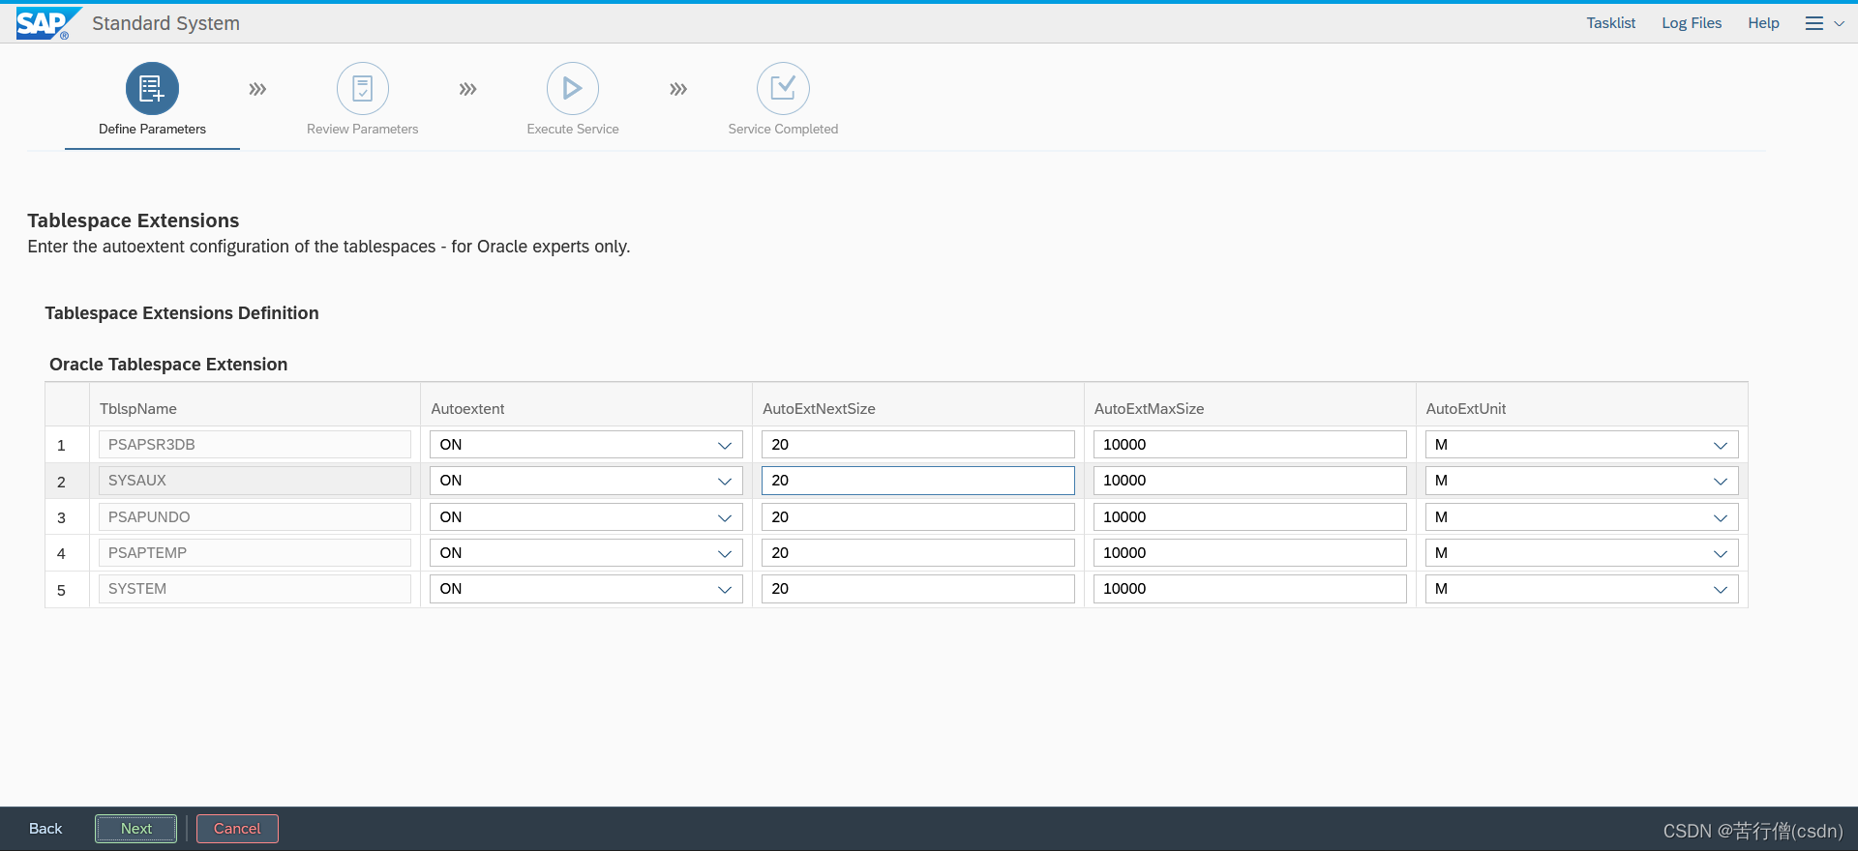Image resolution: width=1858 pixels, height=851 pixels.
Task: Focus AutoExtMaxSize field for PSAPSR3DB
Action: point(1250,445)
